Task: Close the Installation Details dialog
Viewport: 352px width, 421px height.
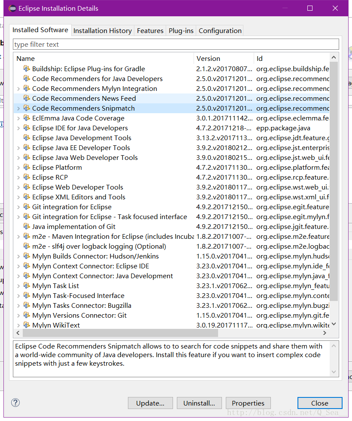Action: point(320,403)
